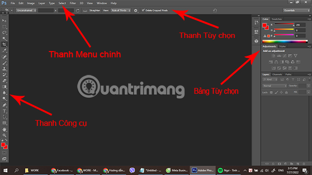Reset crop with the undo arrow icon
Screen dimensions: 312x175
pyautogui.click(x=215, y=10)
